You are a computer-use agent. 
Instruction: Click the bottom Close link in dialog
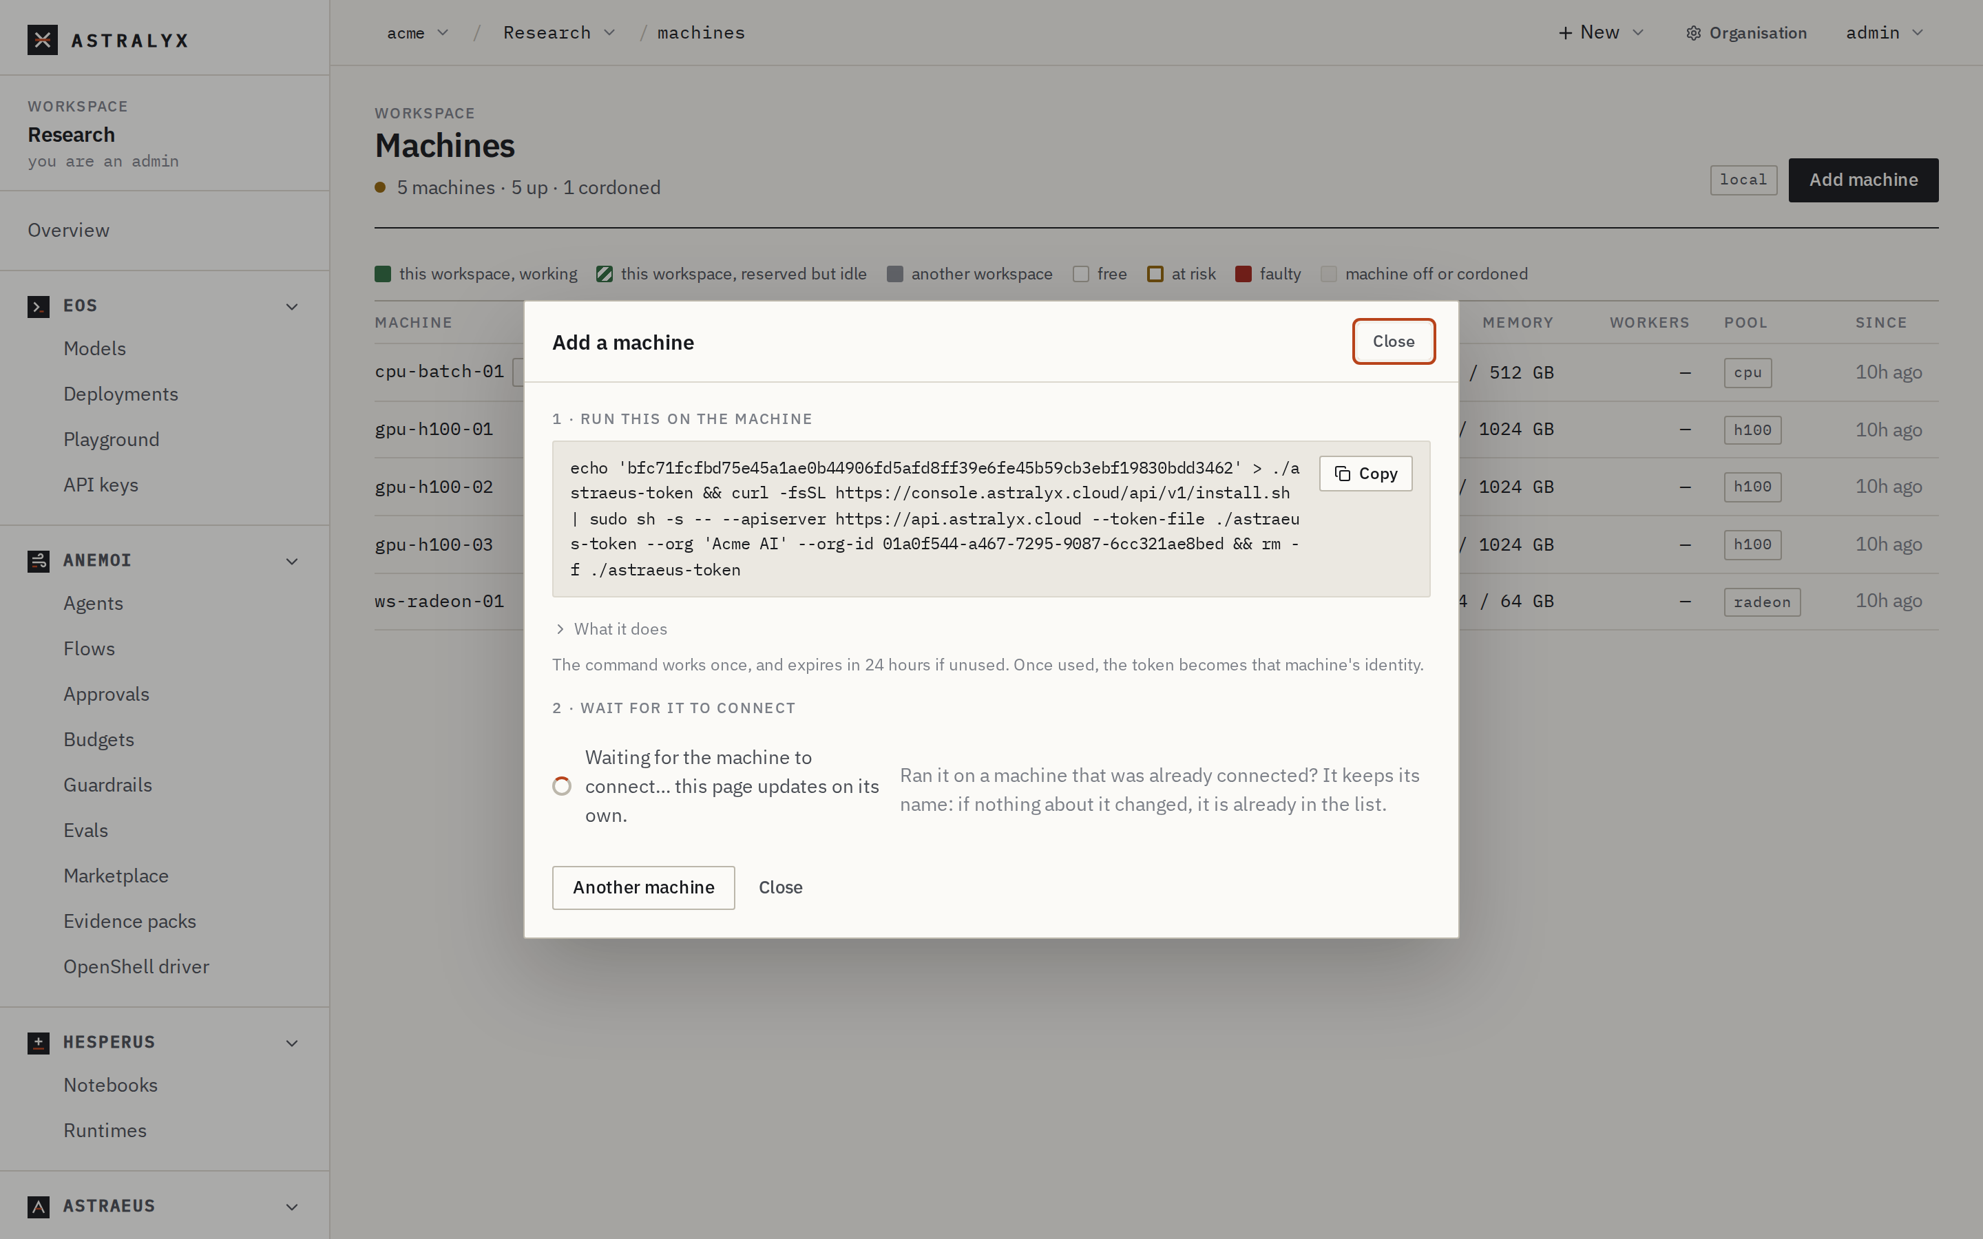tap(780, 887)
